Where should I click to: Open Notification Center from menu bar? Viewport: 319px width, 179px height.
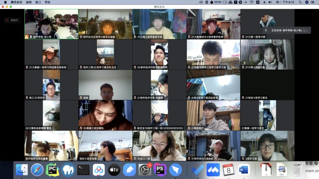(x=313, y=2)
